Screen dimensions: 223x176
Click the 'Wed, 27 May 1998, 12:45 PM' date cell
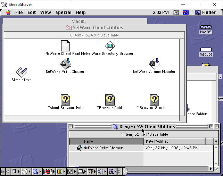tap(172, 148)
